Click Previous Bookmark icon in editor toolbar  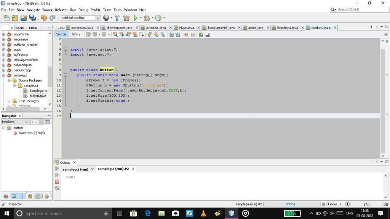pos(149,35)
